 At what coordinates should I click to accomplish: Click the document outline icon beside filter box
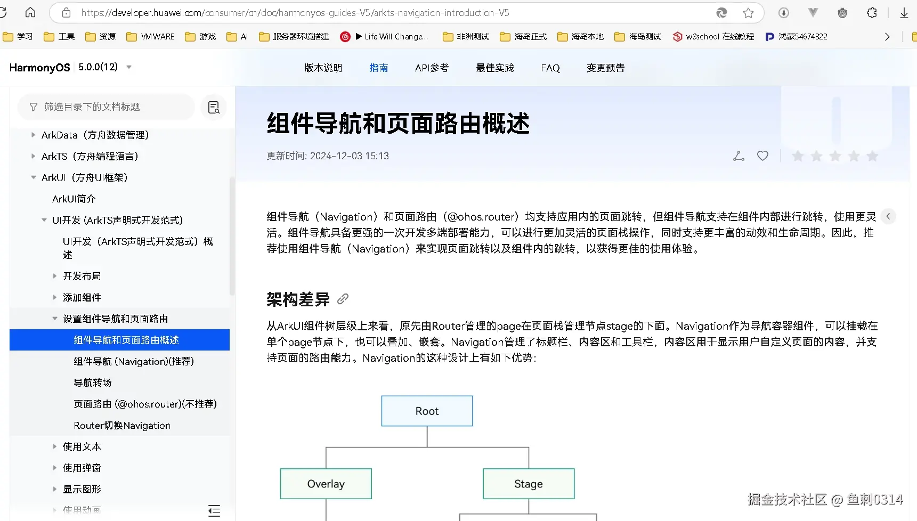[x=214, y=107]
